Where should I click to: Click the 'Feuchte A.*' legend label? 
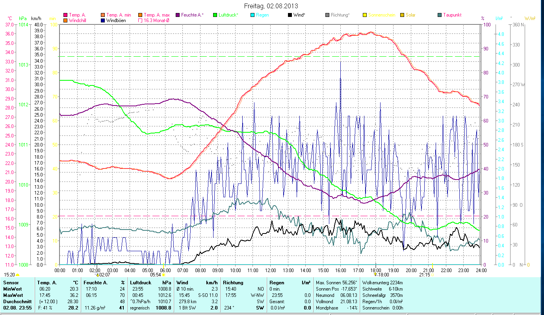pos(192,15)
